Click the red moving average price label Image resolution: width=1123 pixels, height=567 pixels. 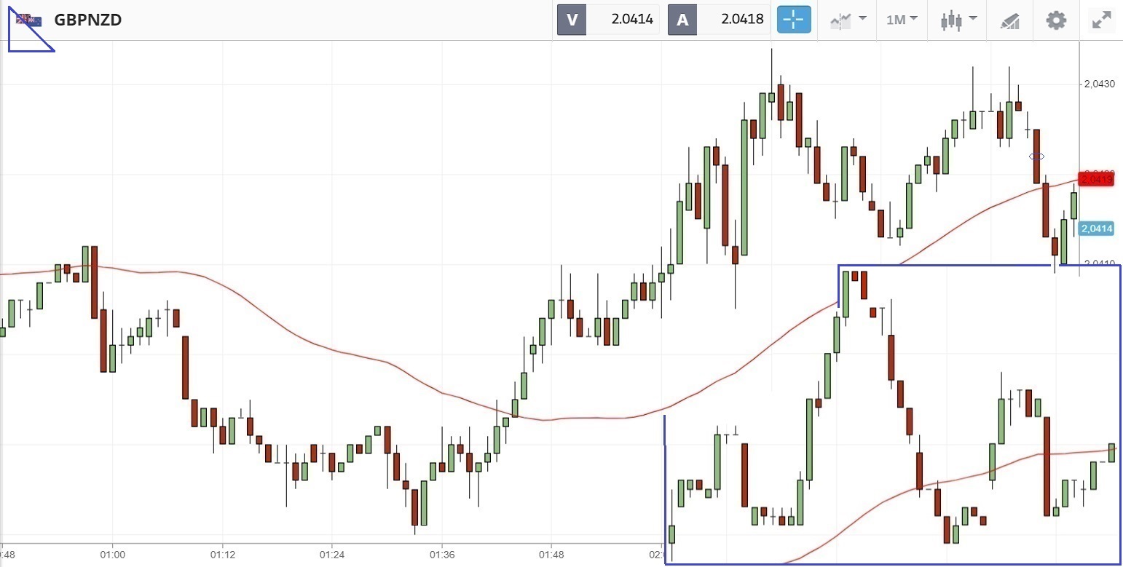click(x=1097, y=179)
